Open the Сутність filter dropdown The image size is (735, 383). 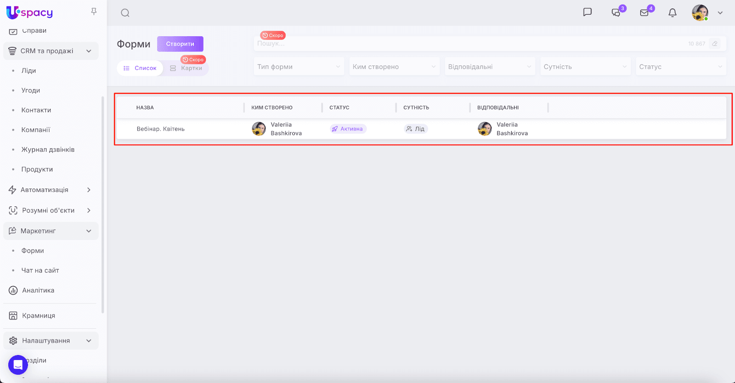(x=585, y=67)
